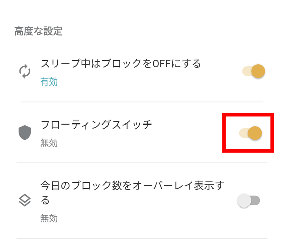
Task: Select the スリープ中はブロックをOFFにする title text
Action: 121,64
